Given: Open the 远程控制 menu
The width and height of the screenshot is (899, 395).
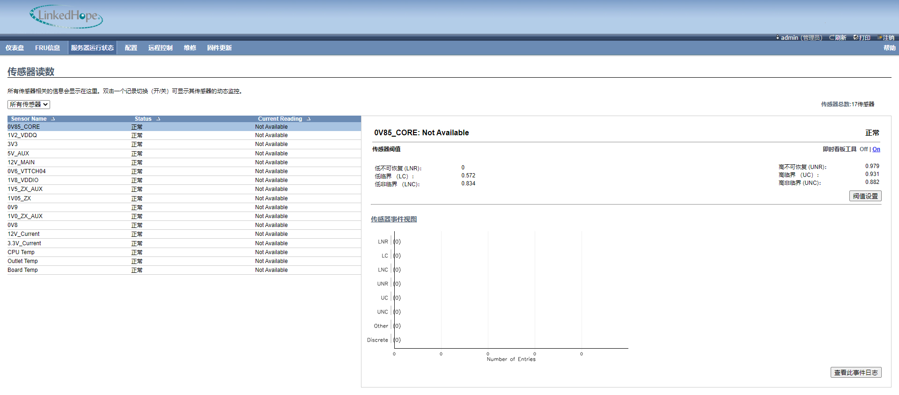Looking at the screenshot, I should click(160, 48).
